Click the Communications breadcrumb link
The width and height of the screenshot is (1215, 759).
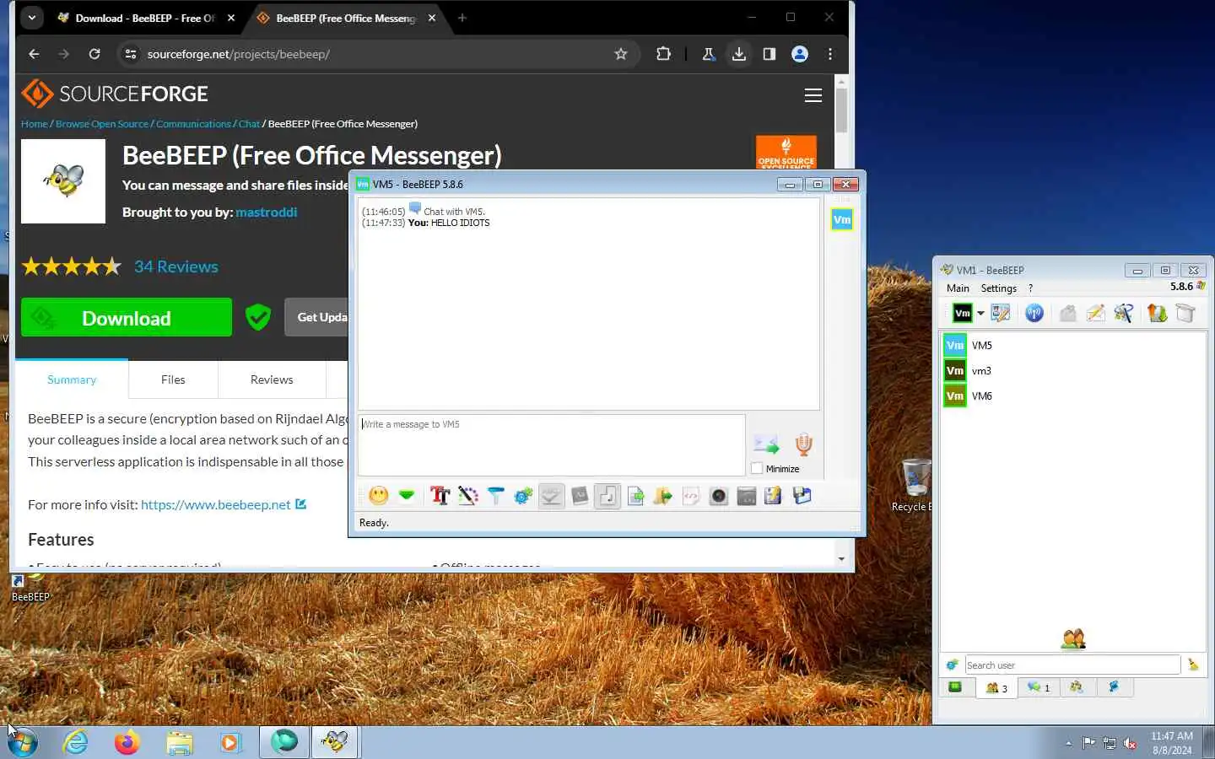tap(193, 123)
